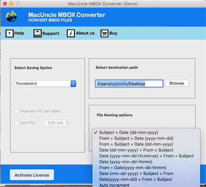The width and height of the screenshot is (206, 187).
Task: Open the Support label in toolbar
Action: [51, 34]
